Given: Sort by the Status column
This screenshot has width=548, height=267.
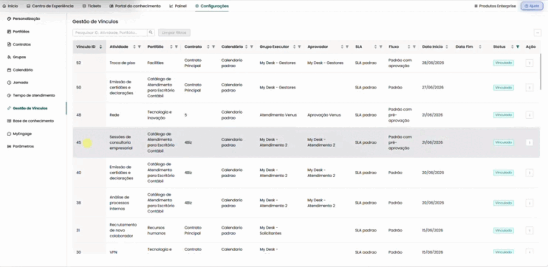Looking at the screenshot, I should (512, 47).
